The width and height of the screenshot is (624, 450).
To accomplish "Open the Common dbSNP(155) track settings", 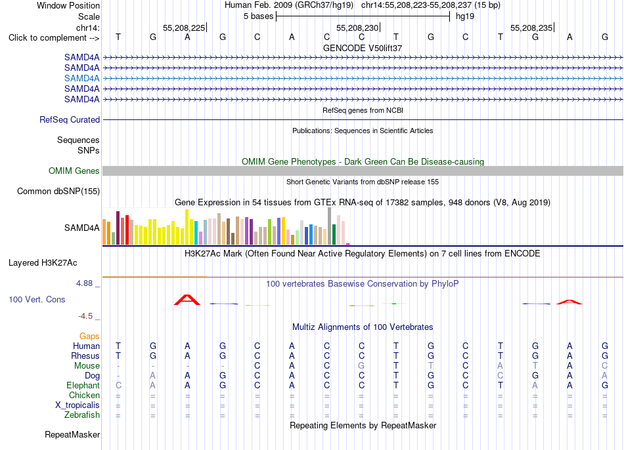I will (x=58, y=191).
